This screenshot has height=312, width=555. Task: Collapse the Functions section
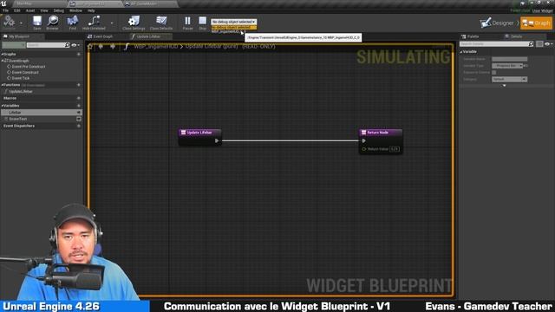(3, 85)
